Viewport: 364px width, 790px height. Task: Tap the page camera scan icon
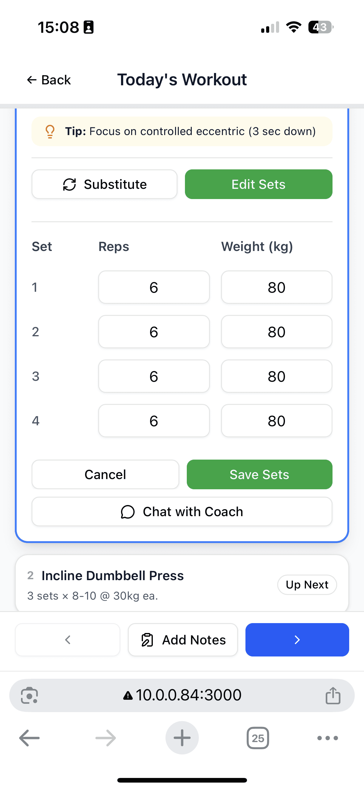point(30,695)
